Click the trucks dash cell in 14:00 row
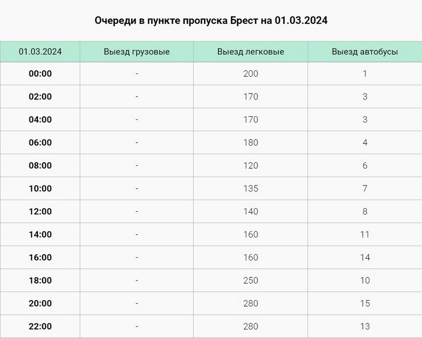The height and width of the screenshot is (338, 422). click(137, 234)
